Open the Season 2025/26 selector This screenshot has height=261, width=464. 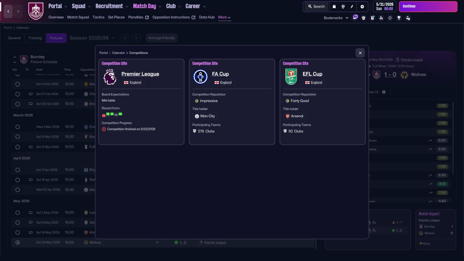pyautogui.click(x=92, y=38)
